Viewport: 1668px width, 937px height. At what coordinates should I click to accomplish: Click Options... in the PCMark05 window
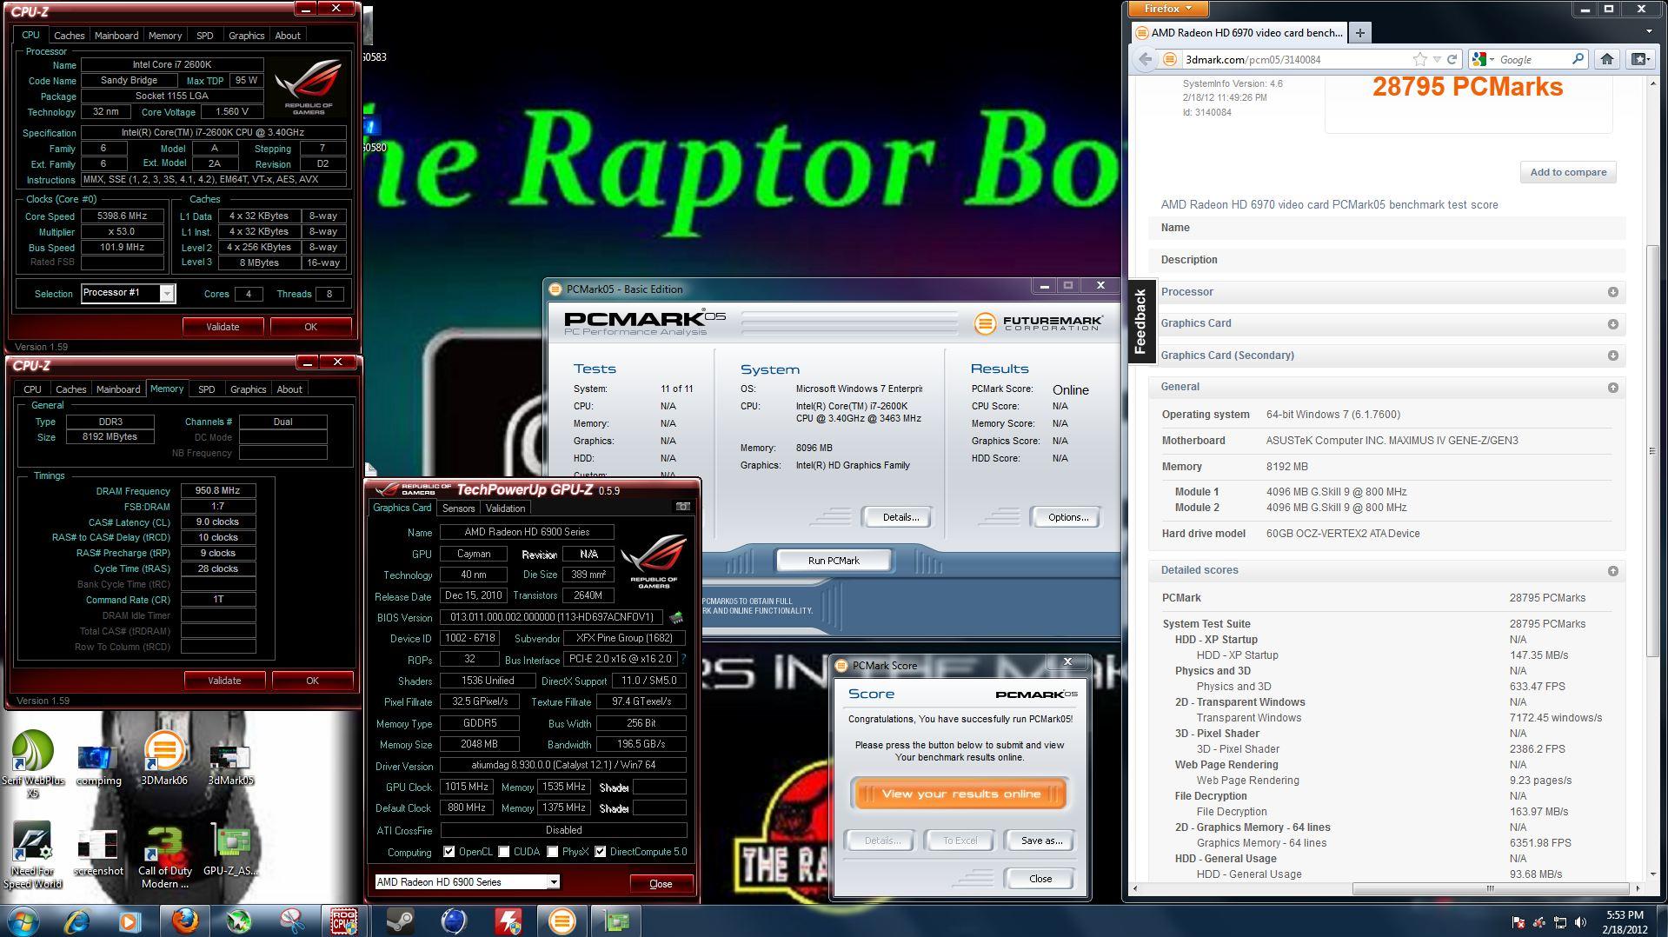pos(1067,517)
